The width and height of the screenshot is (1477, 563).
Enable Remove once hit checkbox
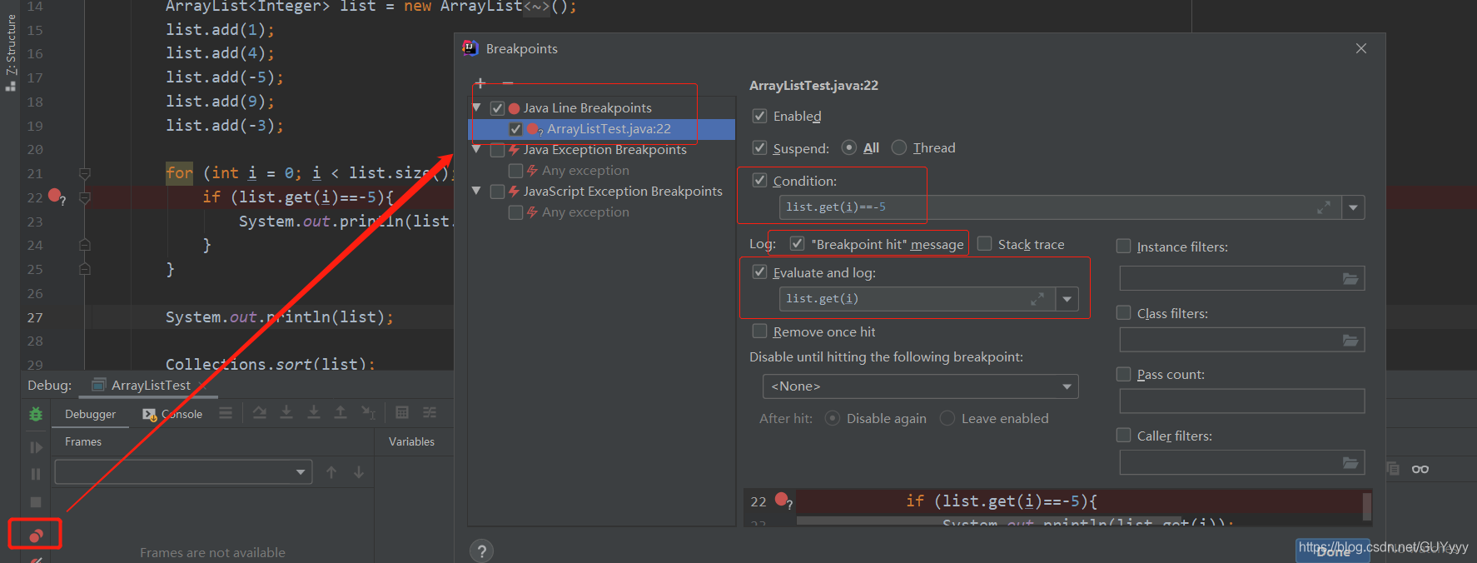pos(759,331)
